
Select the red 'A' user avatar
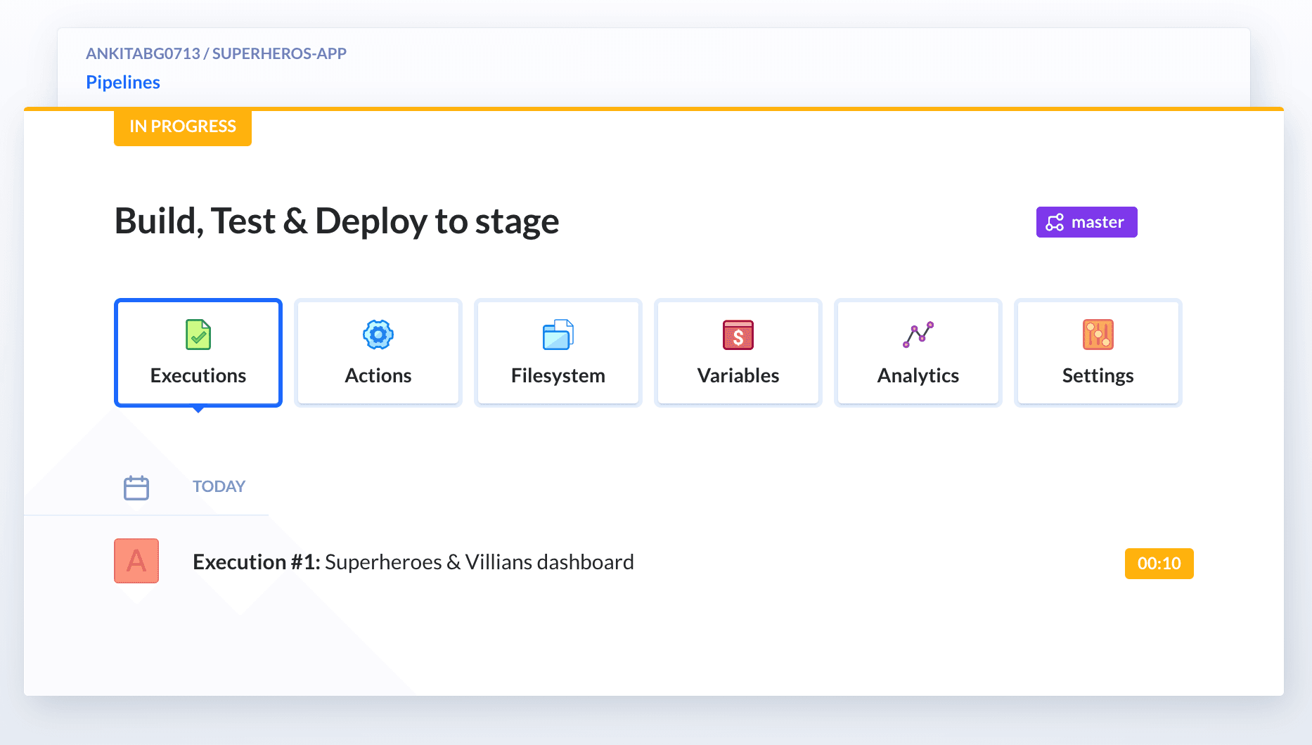(136, 561)
